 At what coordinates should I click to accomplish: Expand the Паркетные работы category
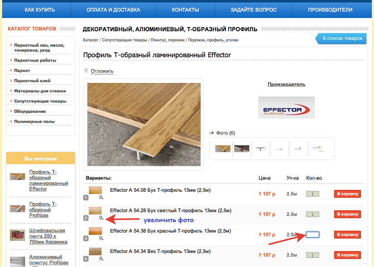pyautogui.click(x=35, y=60)
